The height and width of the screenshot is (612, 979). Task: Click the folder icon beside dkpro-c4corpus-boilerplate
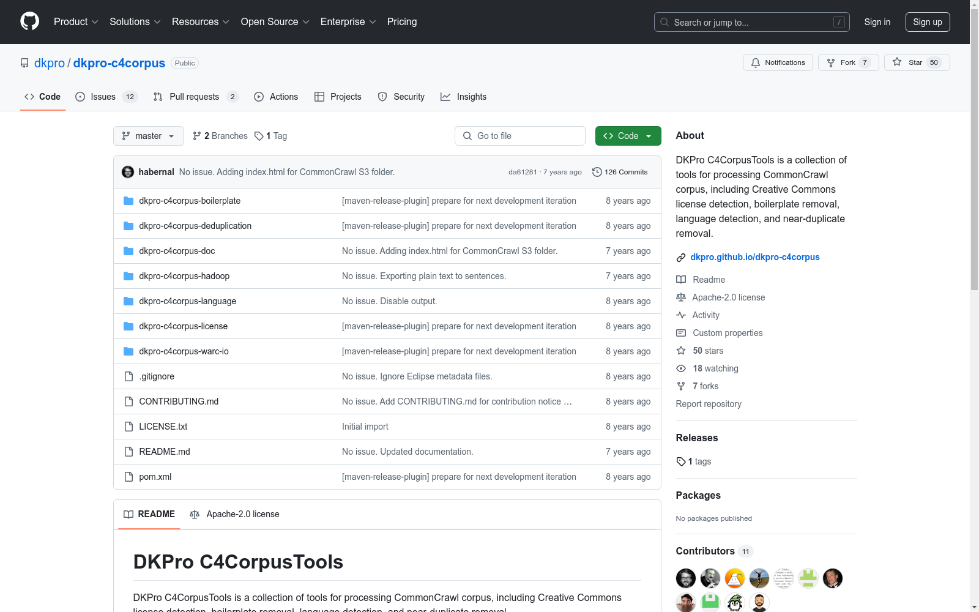click(128, 201)
